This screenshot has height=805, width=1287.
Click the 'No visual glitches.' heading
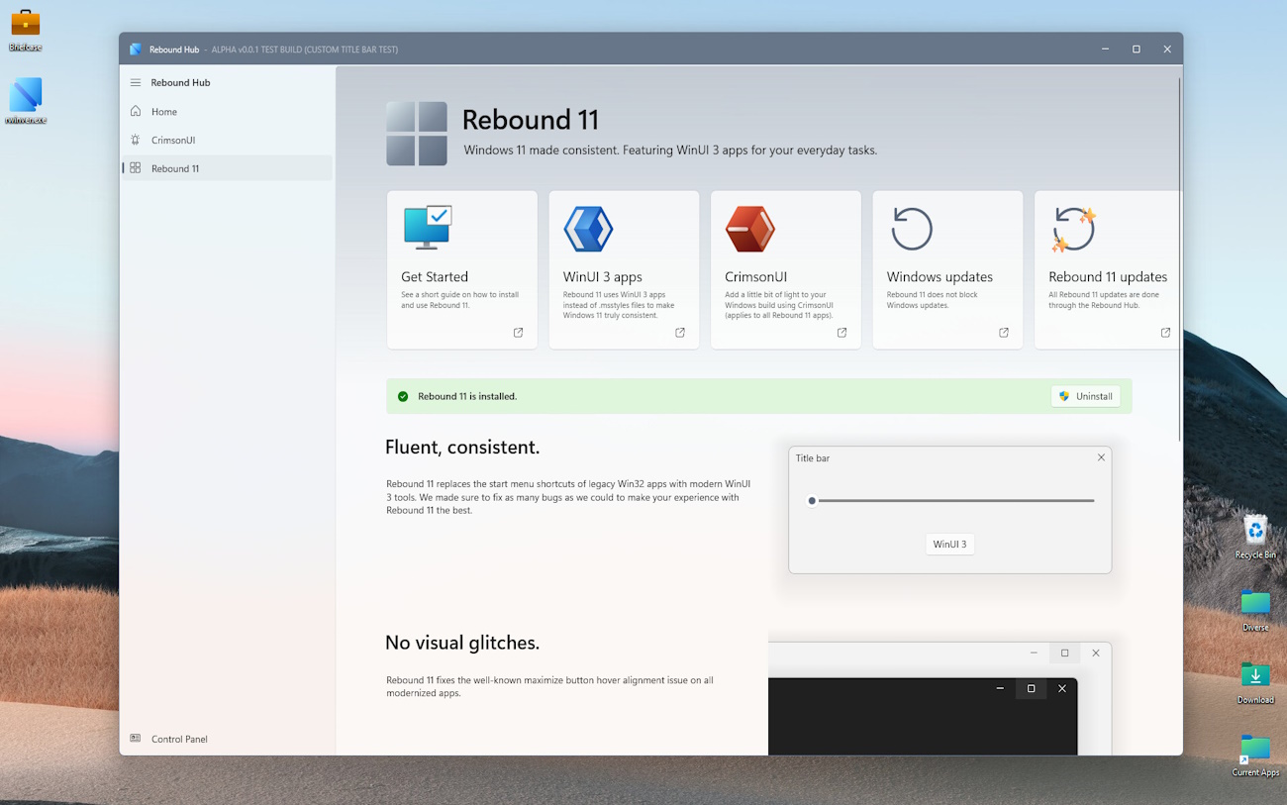point(462,643)
